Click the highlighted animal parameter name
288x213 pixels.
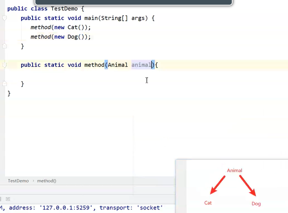pyautogui.click(x=141, y=65)
